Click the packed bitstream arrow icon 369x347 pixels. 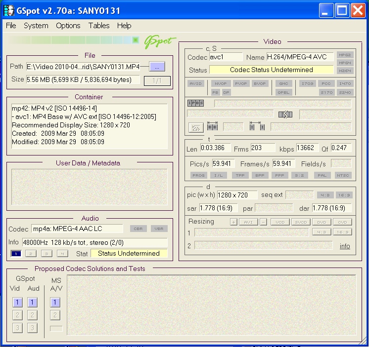tap(285, 115)
